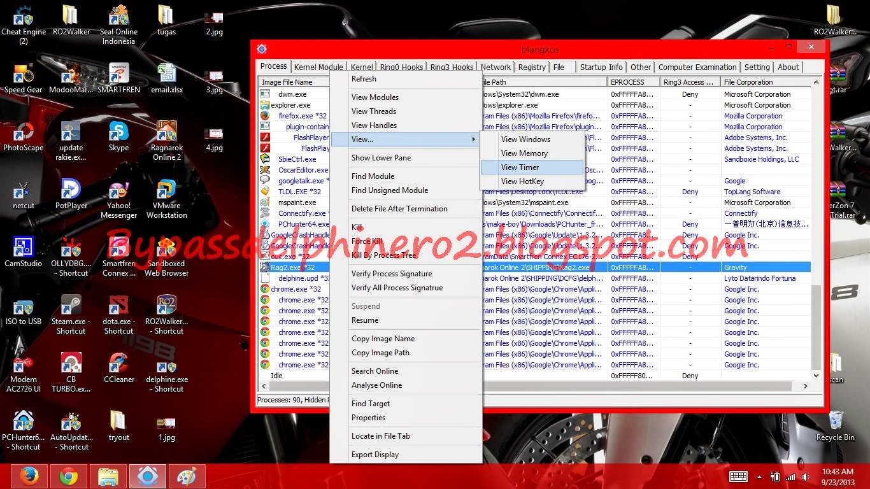Choose View Timer from the submenu
This screenshot has width=870, height=489.
click(532, 167)
